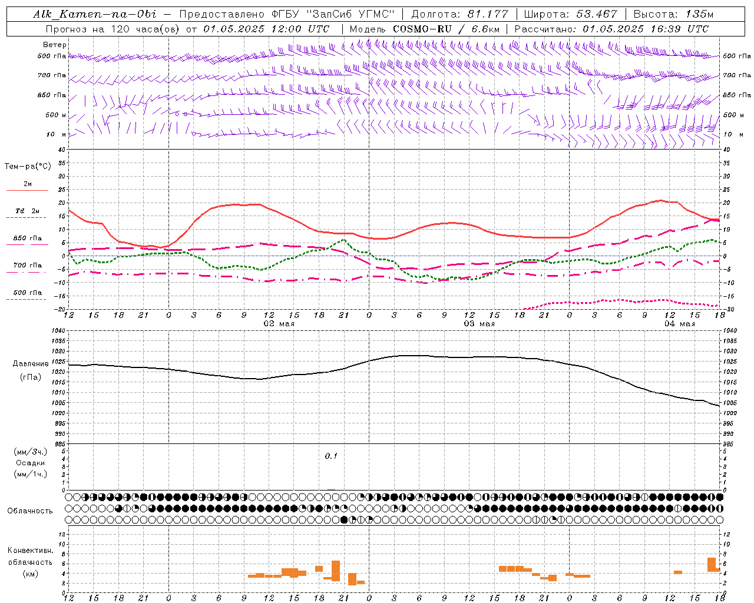The height and width of the screenshot is (603, 754).
Task: Click the Осадки panel label
Action: 30,463
